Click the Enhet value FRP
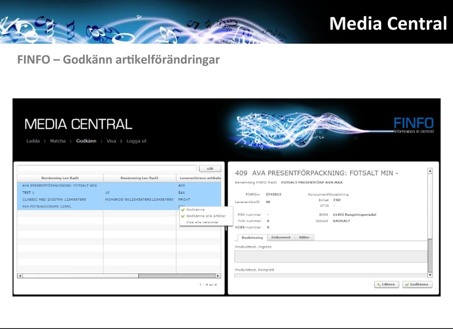Image resolution: width=453 pixels, height=329 pixels. click(x=336, y=200)
